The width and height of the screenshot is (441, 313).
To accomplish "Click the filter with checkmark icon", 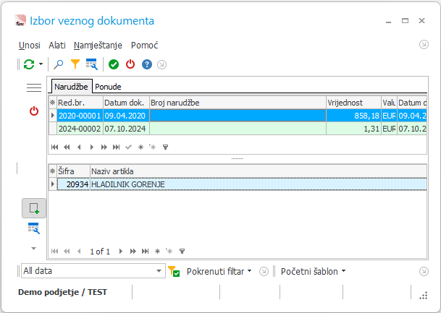I will click(174, 272).
